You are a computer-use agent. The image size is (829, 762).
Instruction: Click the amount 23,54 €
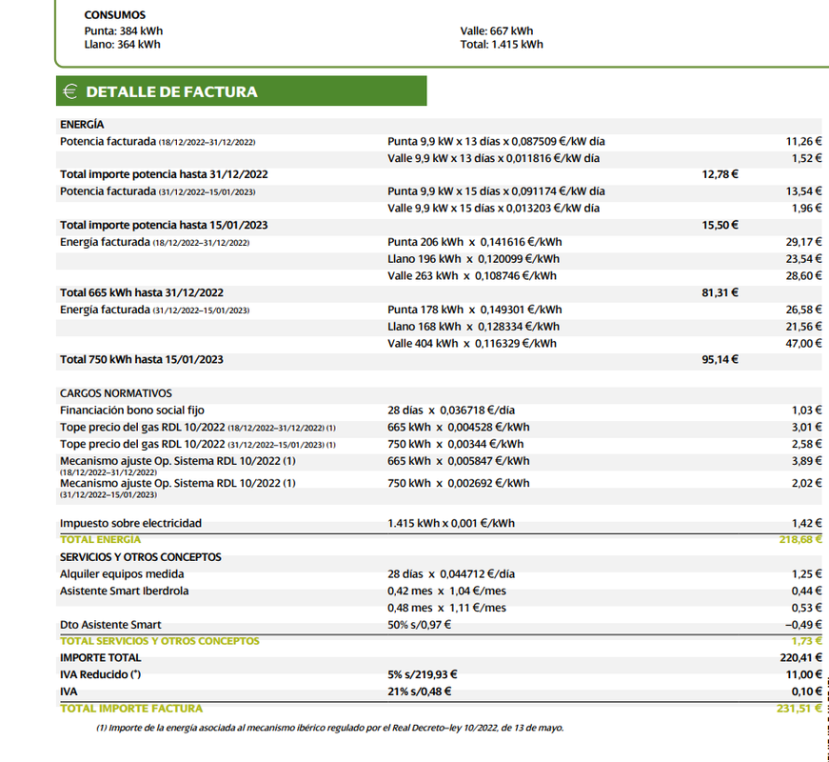[803, 259]
